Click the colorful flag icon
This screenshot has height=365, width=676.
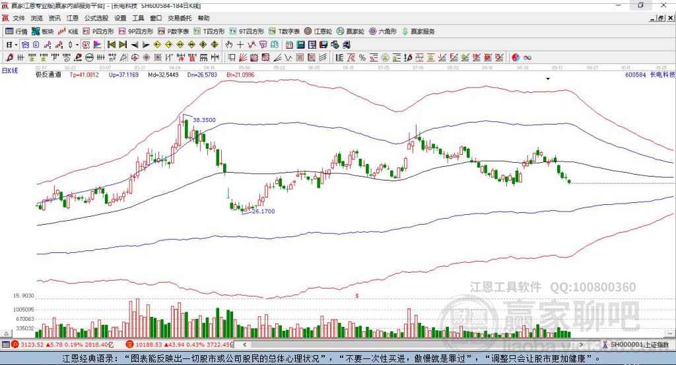[98, 45]
